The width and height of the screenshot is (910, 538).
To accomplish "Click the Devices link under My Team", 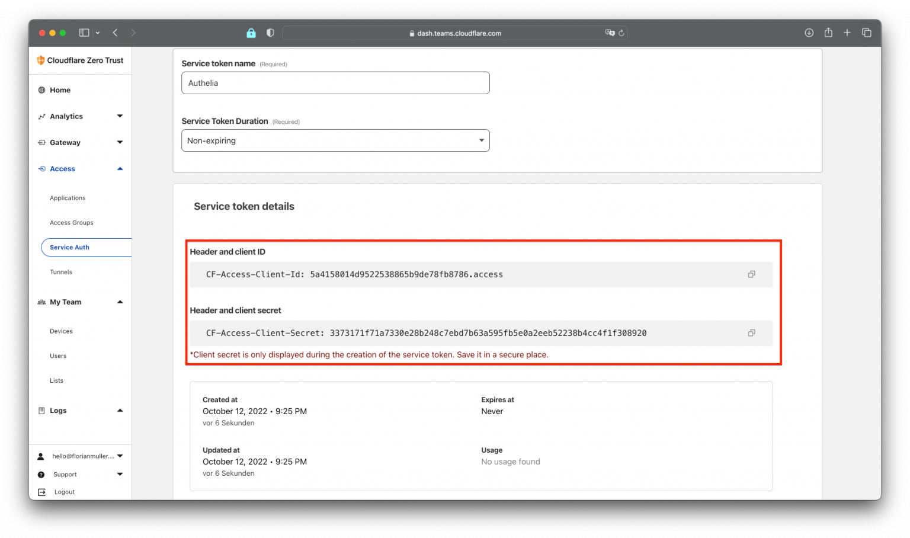I will tap(61, 331).
